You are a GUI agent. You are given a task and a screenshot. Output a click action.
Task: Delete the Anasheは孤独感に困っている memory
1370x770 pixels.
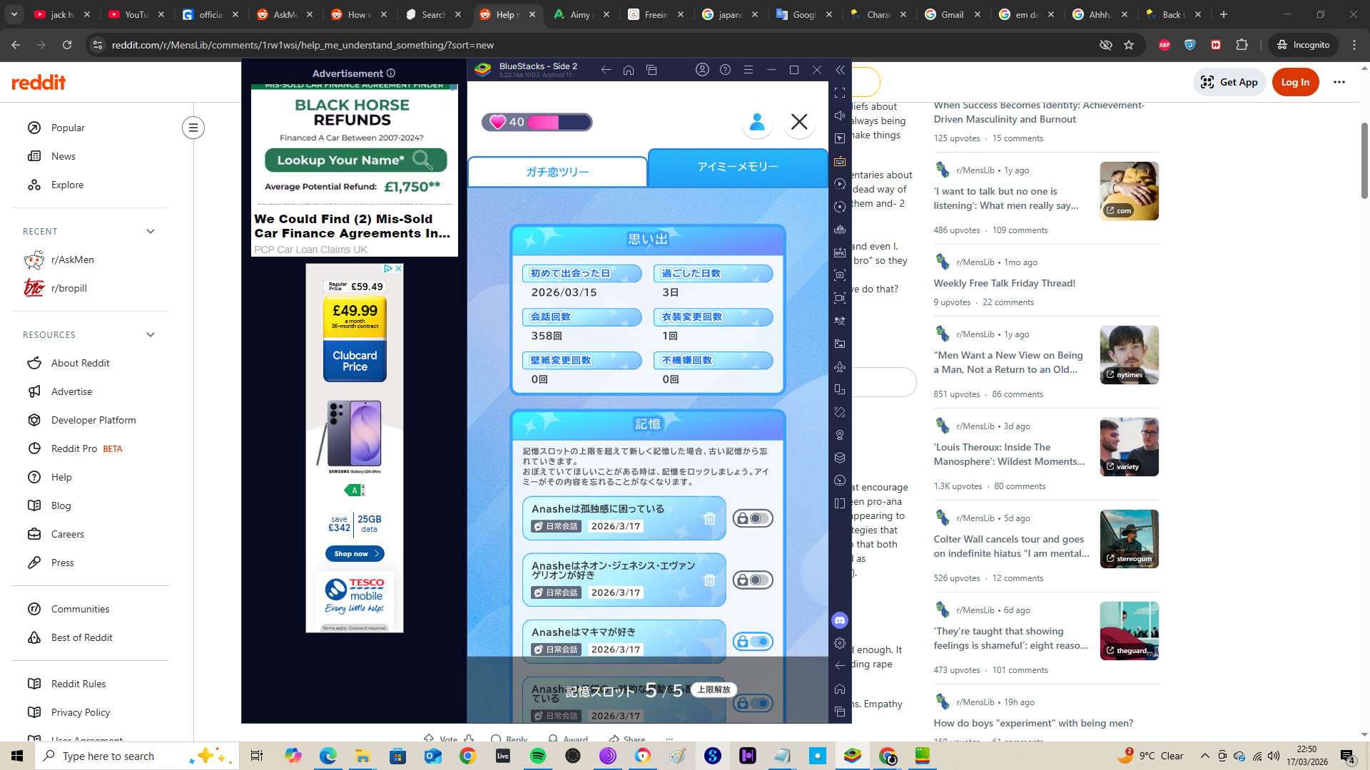709,518
